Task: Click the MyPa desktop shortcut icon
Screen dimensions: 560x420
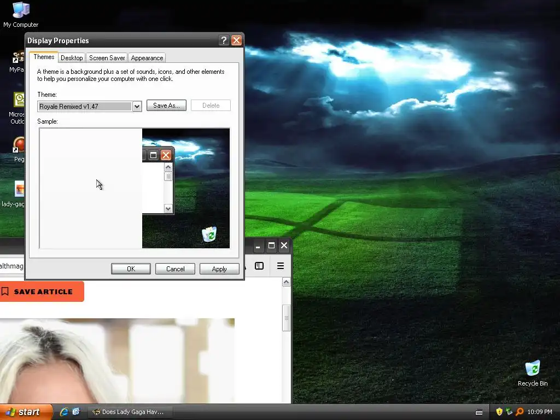Action: point(18,61)
